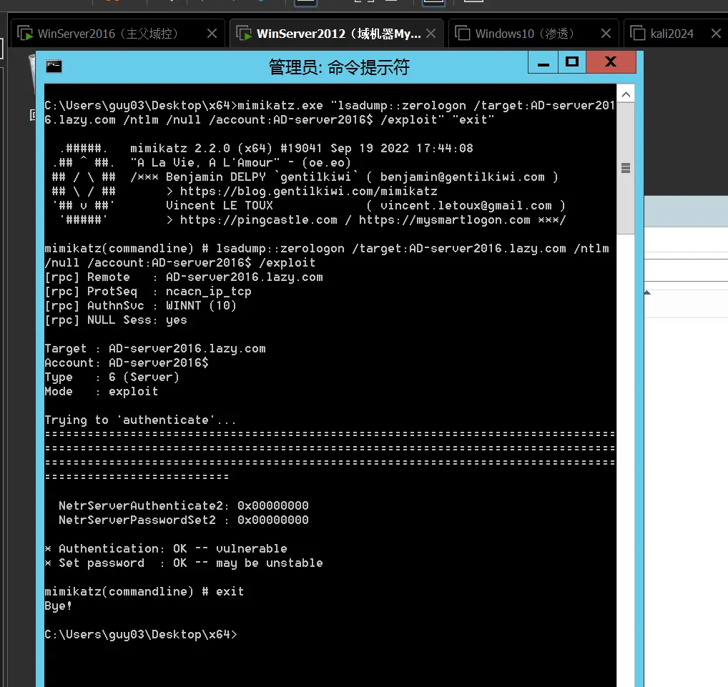Click the WinServer2016 tab VM icon
The image size is (728, 687).
coord(25,34)
